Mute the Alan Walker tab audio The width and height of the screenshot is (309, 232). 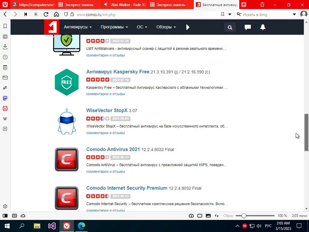(106, 5)
